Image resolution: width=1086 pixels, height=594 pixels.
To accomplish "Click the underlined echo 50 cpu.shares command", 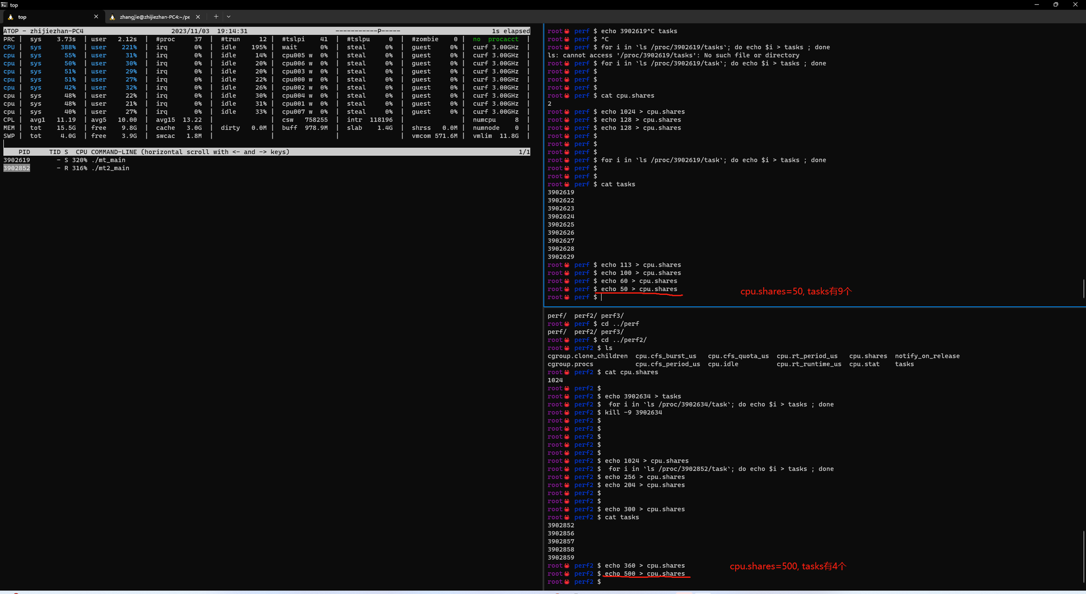I will pos(639,289).
